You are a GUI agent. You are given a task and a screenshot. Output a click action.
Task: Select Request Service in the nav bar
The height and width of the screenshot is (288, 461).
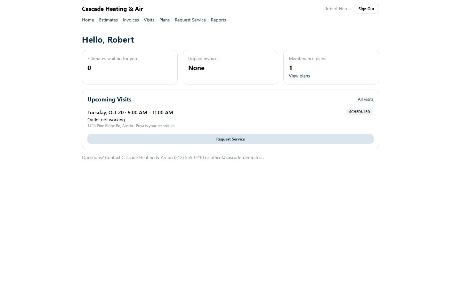(190, 20)
